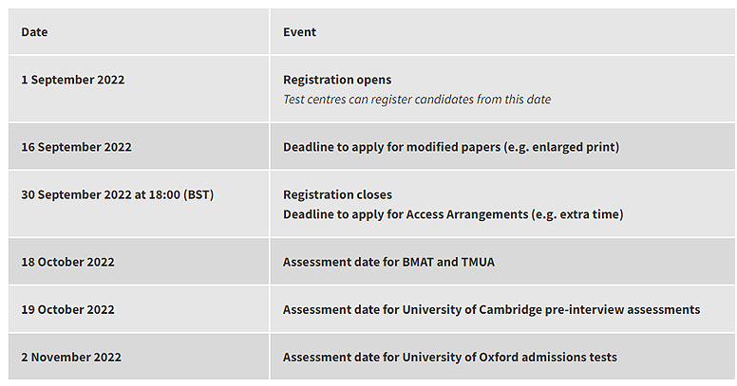Click the italic test centres note
Image resolution: width=737 pixels, height=386 pixels.
416,100
